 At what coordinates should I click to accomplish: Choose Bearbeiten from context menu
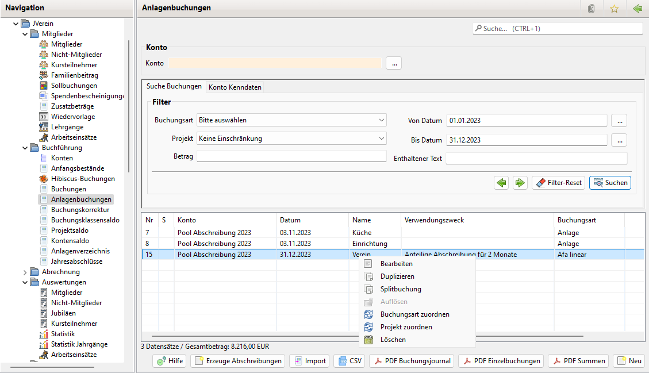396,264
